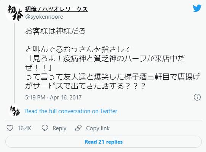The height and width of the screenshot is (152, 206).
Task: Like the tweet with the heart icon
Action: 10,128
